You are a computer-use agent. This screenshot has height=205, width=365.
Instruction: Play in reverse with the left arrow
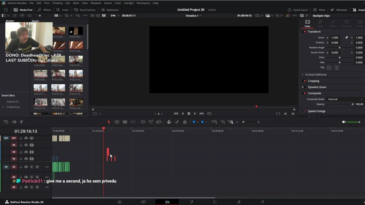(182, 113)
